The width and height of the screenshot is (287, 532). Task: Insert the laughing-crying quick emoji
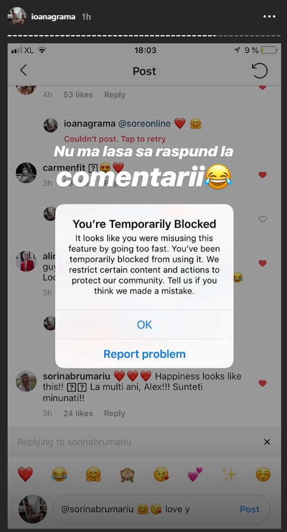tap(59, 475)
